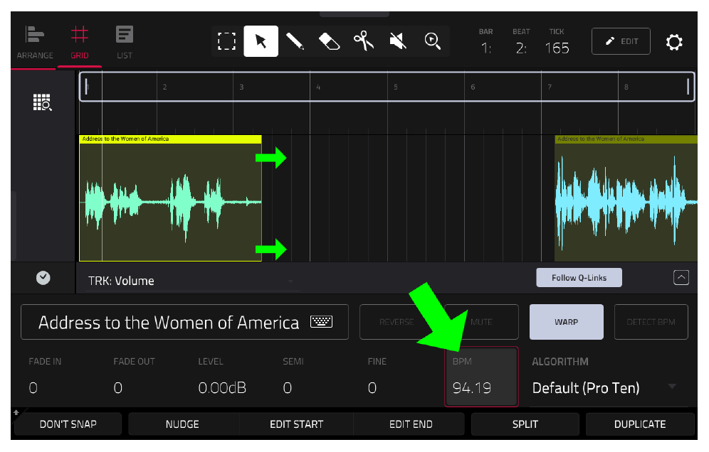Toggle the Warp button

(566, 322)
